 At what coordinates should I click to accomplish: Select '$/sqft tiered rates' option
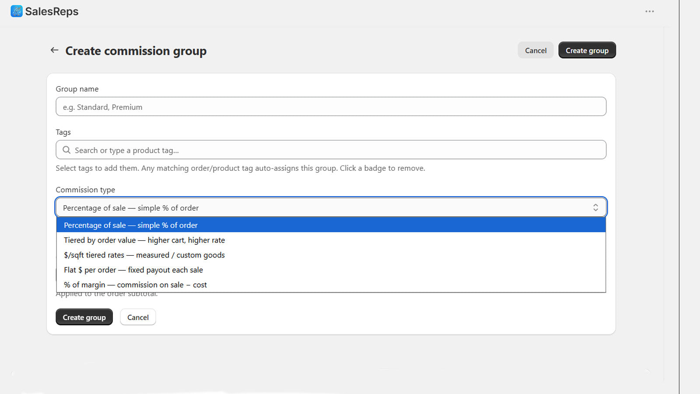(331, 255)
